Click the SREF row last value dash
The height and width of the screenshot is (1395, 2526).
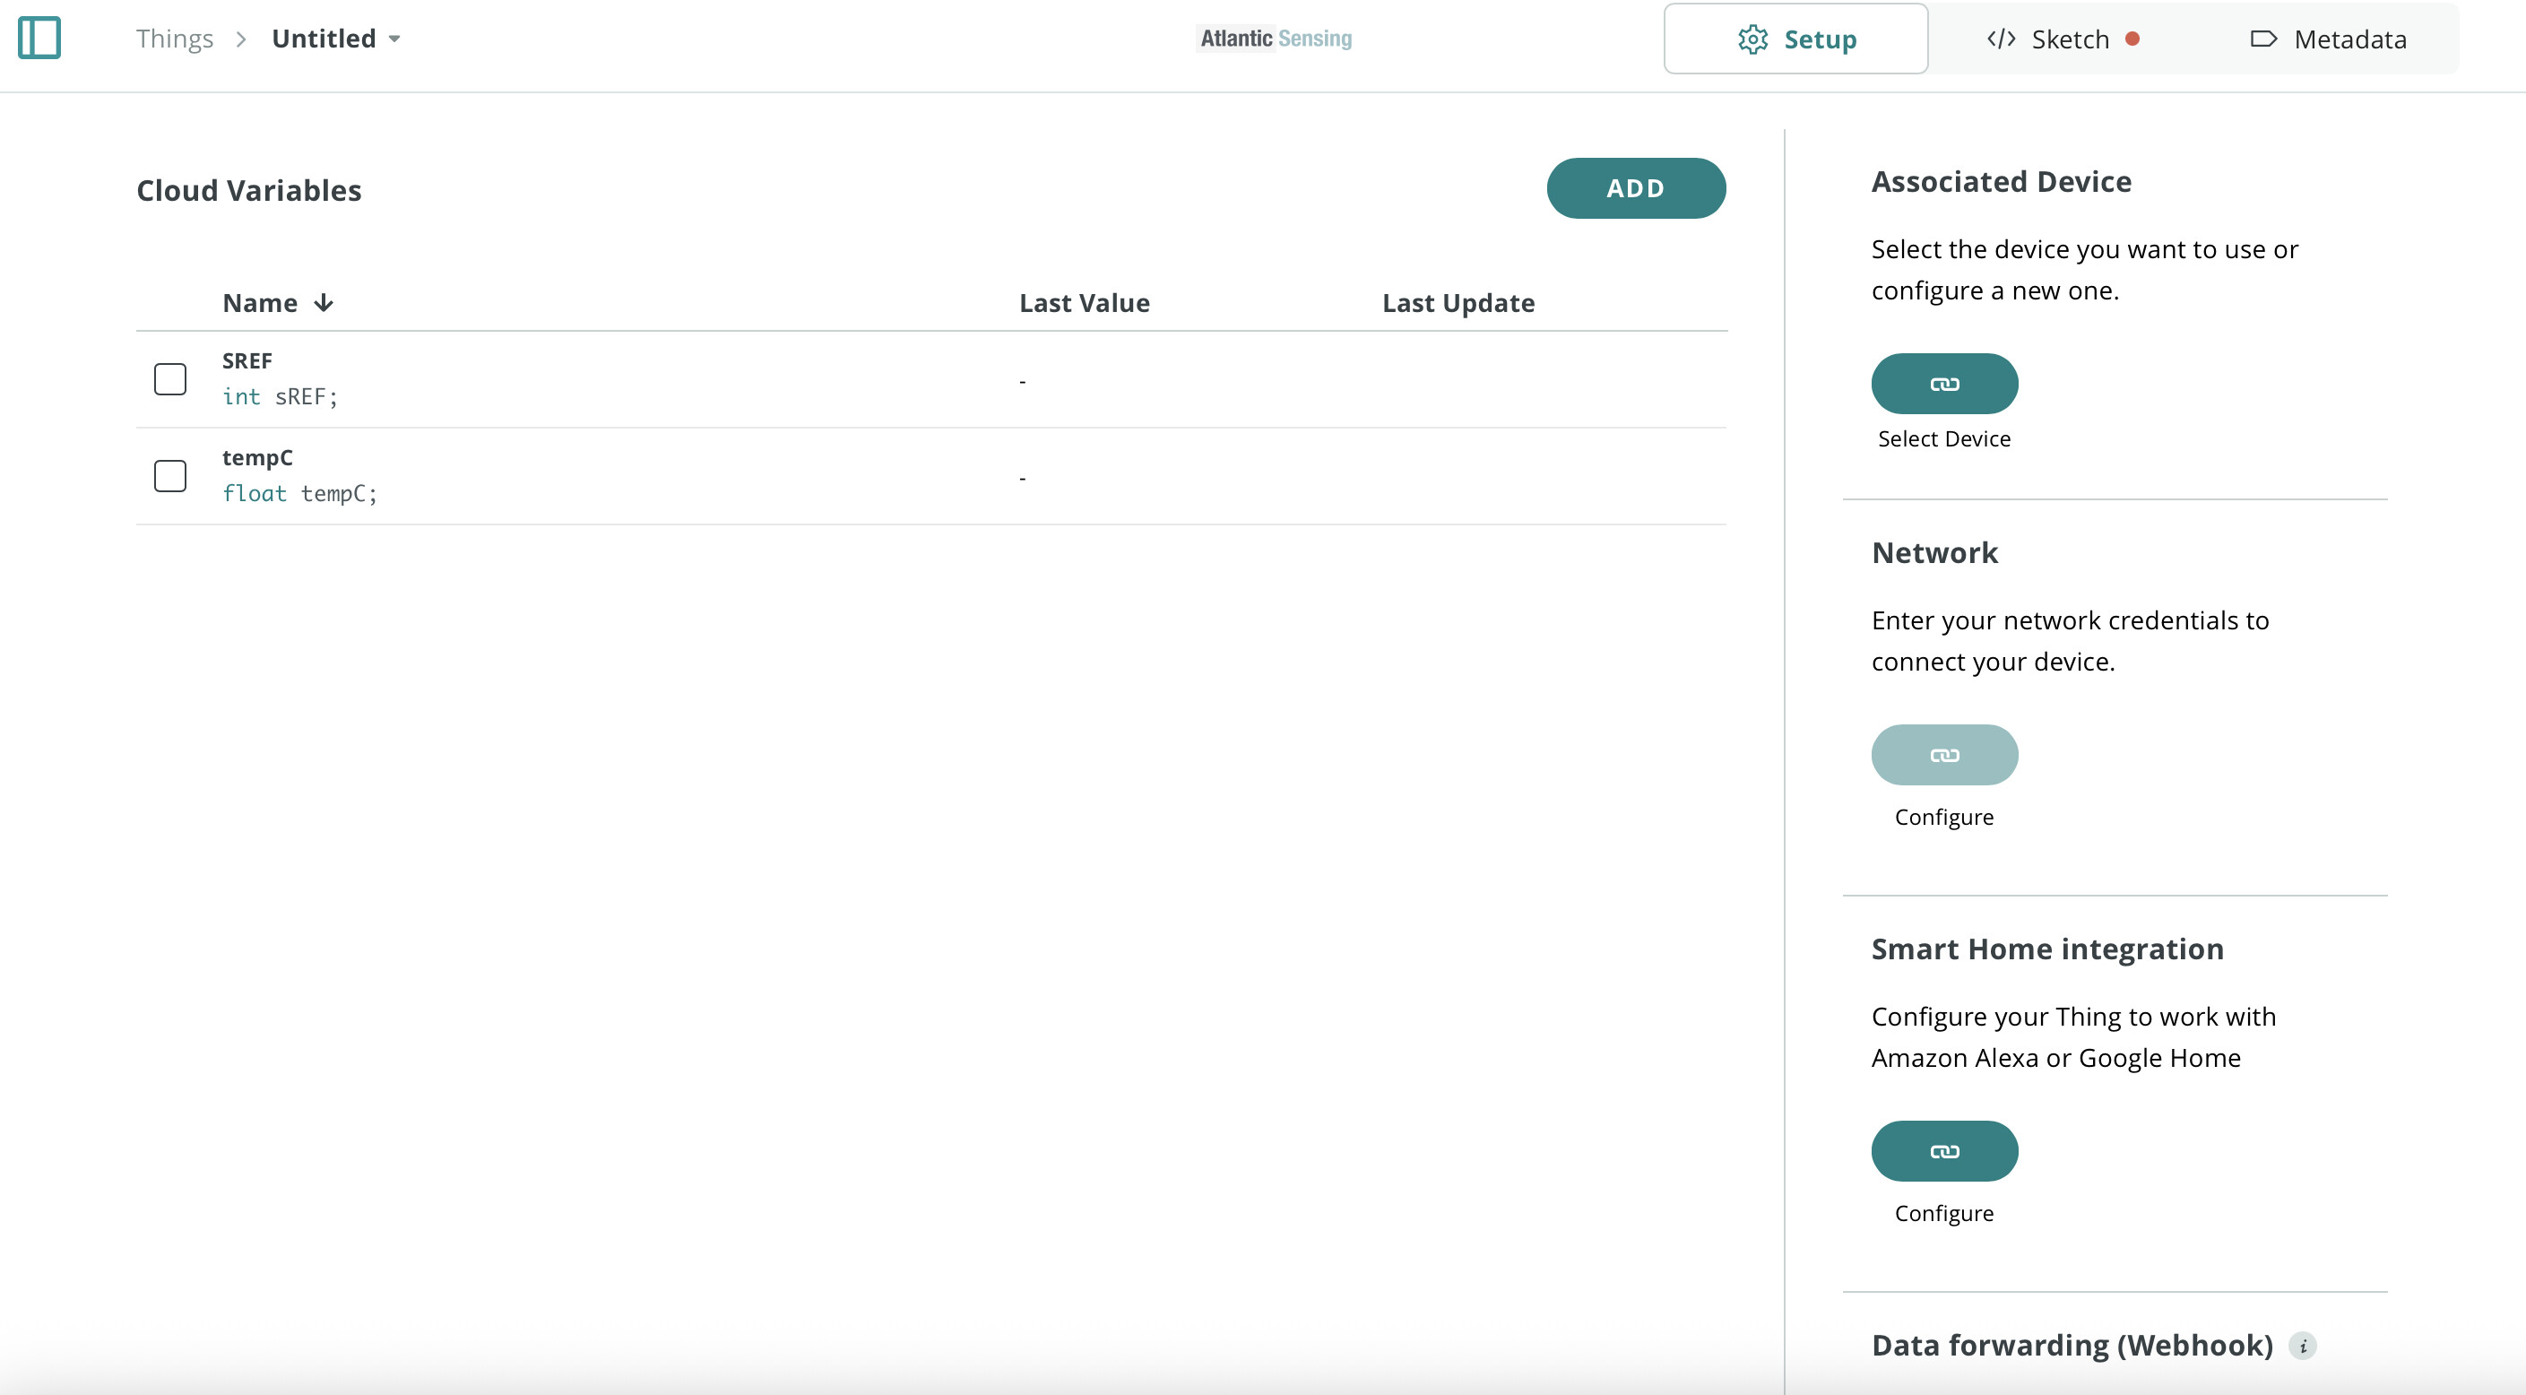(1023, 382)
